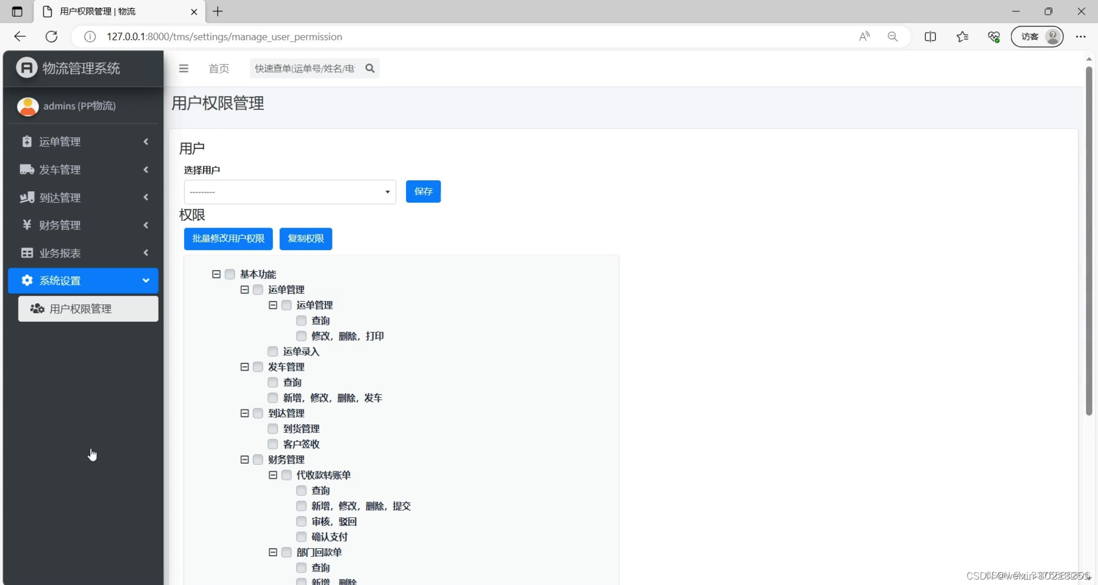Click inside the quick search input field

(303, 68)
